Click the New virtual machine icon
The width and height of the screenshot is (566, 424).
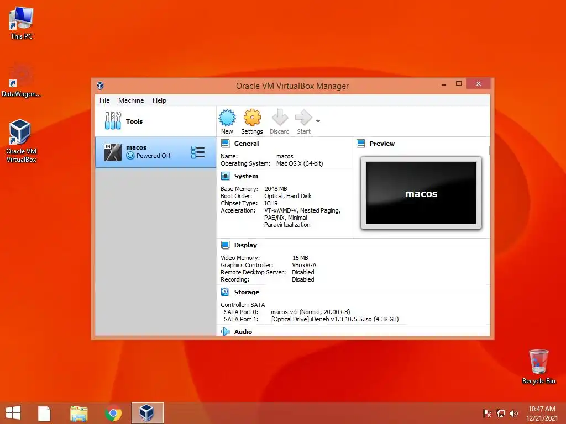point(227,118)
